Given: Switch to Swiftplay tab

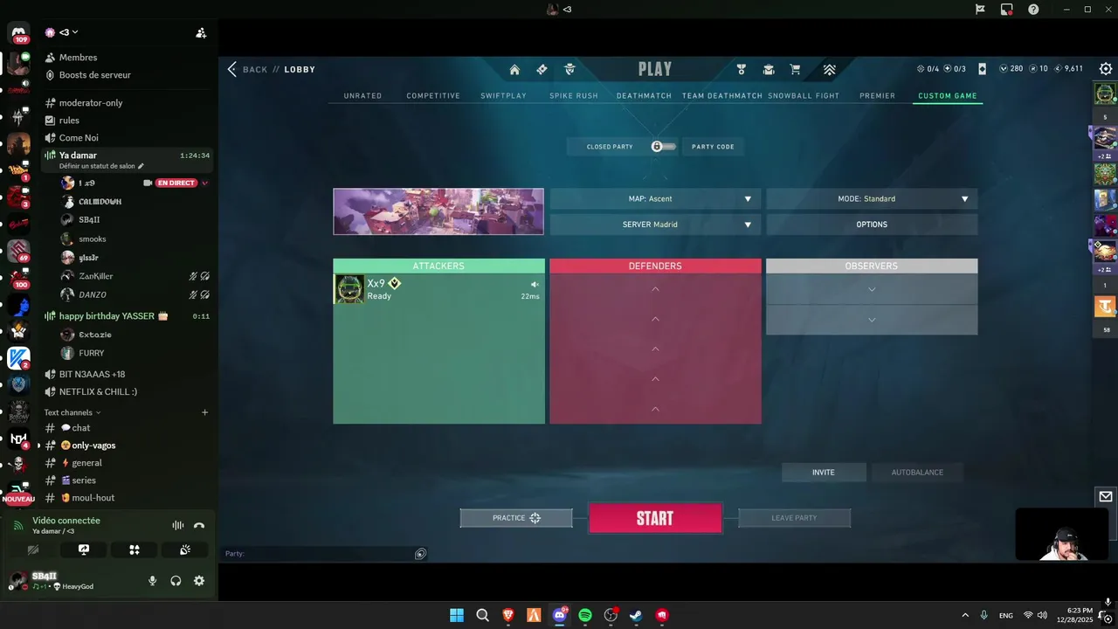Looking at the screenshot, I should click(x=503, y=96).
